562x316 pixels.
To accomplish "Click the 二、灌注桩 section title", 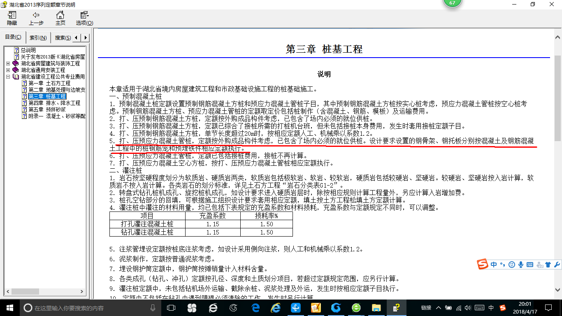I will coord(125,170).
